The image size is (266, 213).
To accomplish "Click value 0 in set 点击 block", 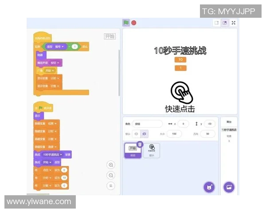I will [x=64, y=170].
